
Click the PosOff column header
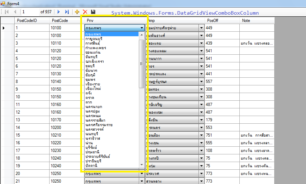[212, 21]
